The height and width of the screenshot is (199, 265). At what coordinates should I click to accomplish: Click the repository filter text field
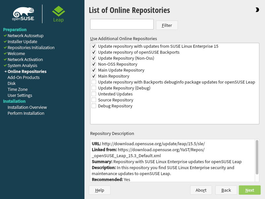coord(122,24)
